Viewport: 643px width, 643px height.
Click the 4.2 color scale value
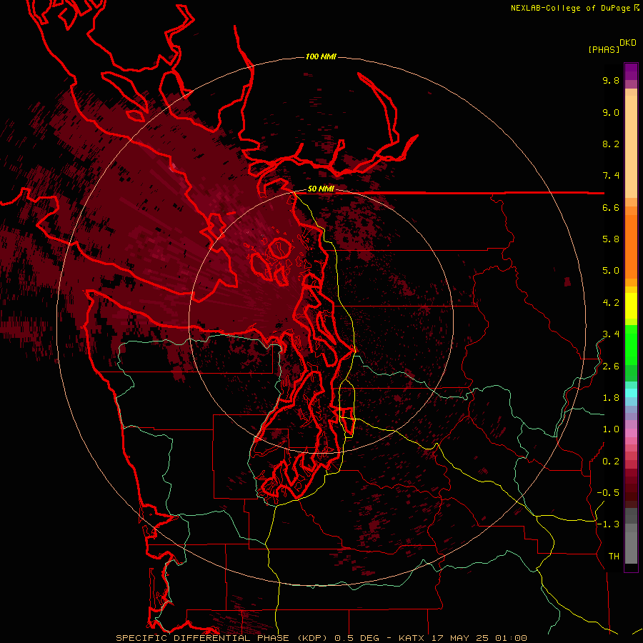click(611, 303)
